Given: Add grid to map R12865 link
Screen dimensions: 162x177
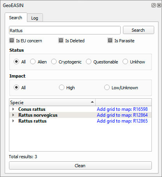Looking at the screenshot, I should coord(122,121).
